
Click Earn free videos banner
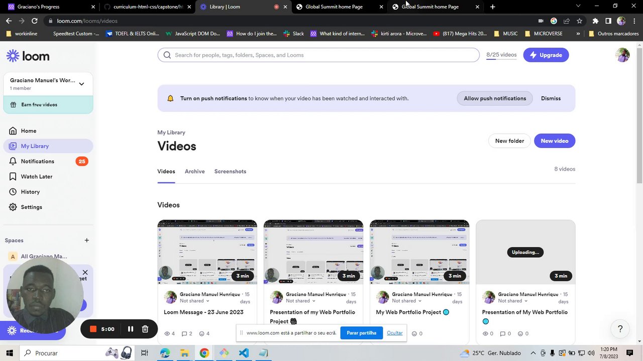click(48, 105)
